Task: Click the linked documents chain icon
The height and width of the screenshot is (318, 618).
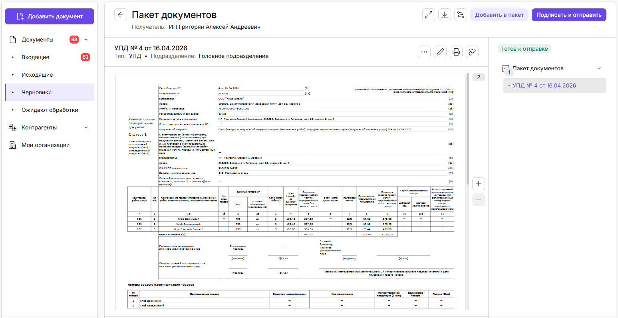Action: pos(472,52)
